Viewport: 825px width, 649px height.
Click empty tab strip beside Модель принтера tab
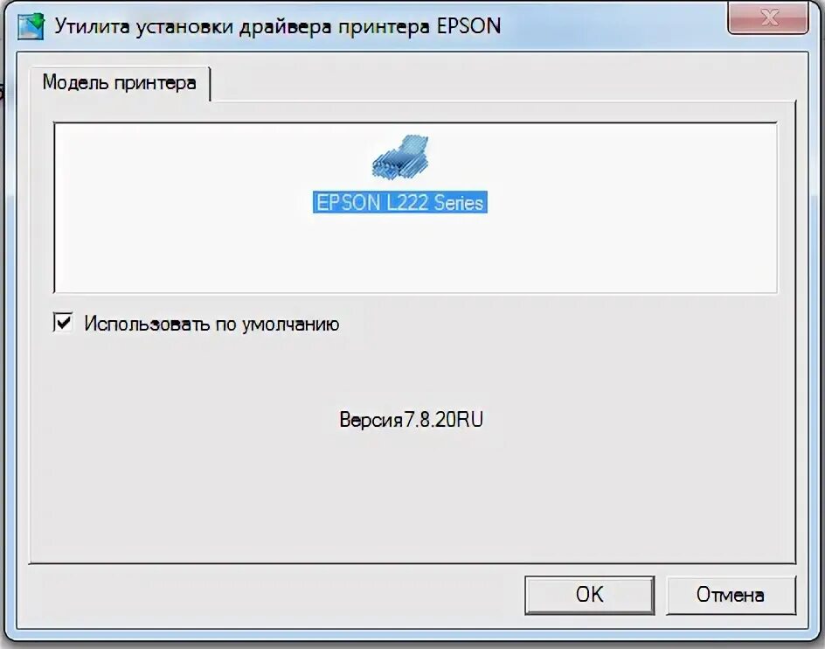point(500,84)
